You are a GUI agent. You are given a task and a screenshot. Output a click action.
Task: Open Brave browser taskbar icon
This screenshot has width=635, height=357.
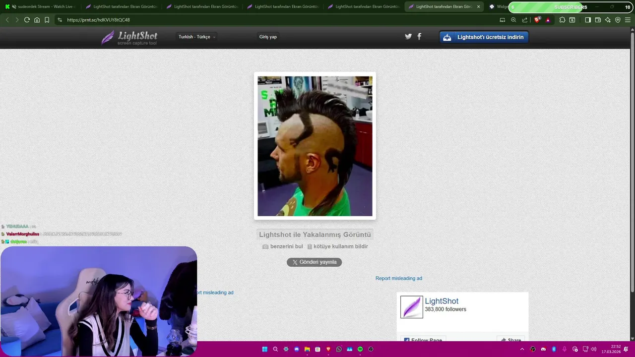tap(328, 349)
